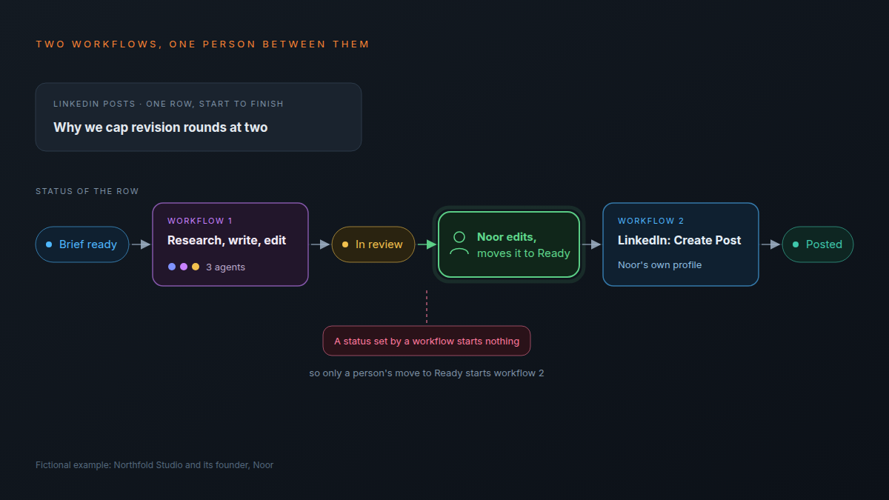Image resolution: width=889 pixels, height=500 pixels.
Task: Click the Noor edits, moves it to Ready card
Action: point(509,244)
